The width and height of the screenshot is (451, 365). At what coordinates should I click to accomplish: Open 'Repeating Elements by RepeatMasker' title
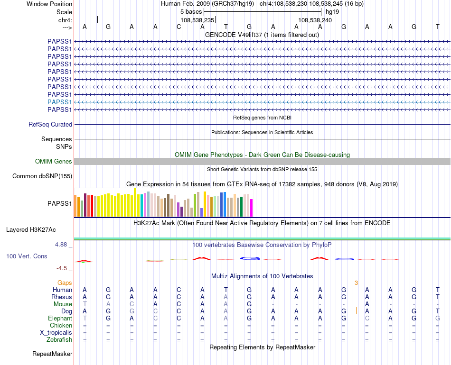pos(263,347)
